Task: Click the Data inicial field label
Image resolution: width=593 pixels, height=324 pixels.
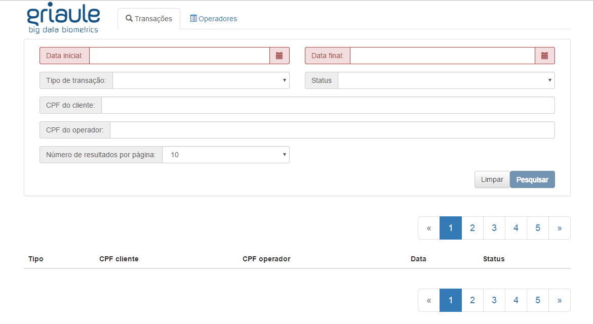Action: click(x=65, y=56)
